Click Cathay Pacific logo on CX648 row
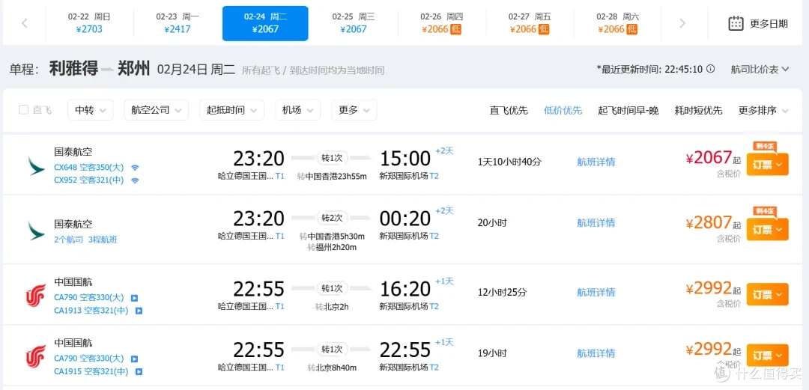This screenshot has height=390, width=809. tap(37, 165)
